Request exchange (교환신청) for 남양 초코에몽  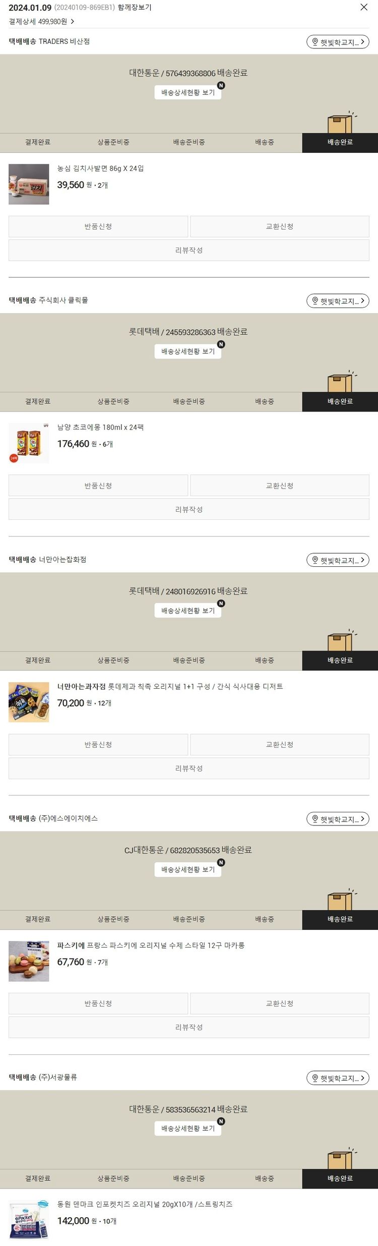[x=280, y=486]
